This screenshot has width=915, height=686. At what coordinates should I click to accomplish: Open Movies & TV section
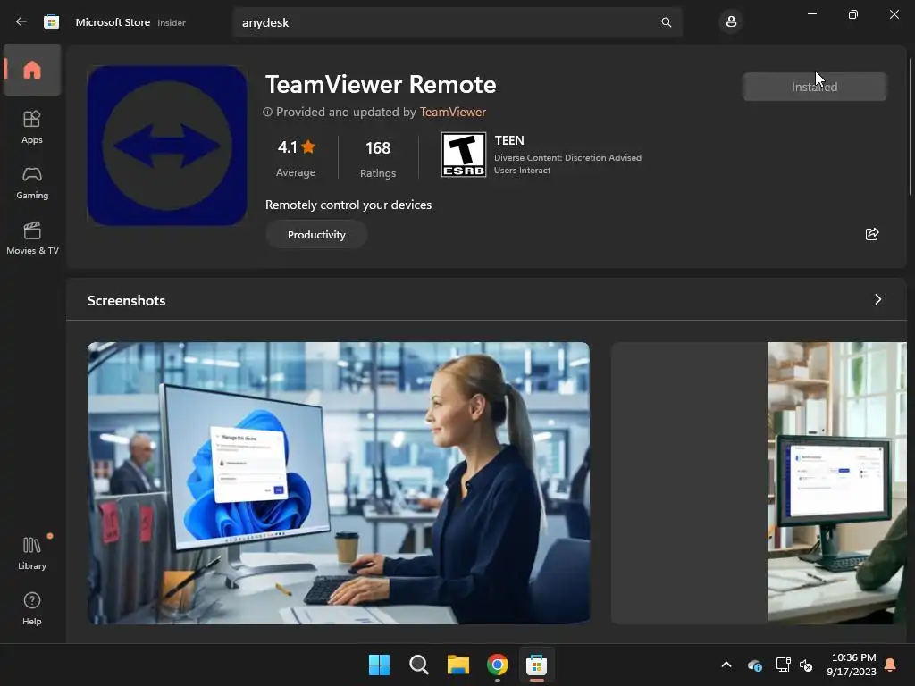pyautogui.click(x=32, y=238)
